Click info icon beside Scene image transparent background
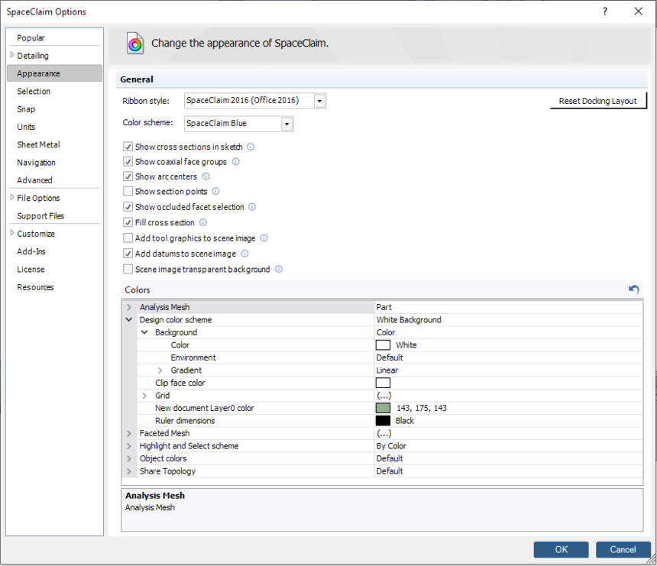This screenshot has width=657, height=566. [279, 269]
